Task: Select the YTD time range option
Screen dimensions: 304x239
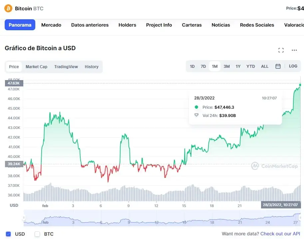Action: point(250,66)
